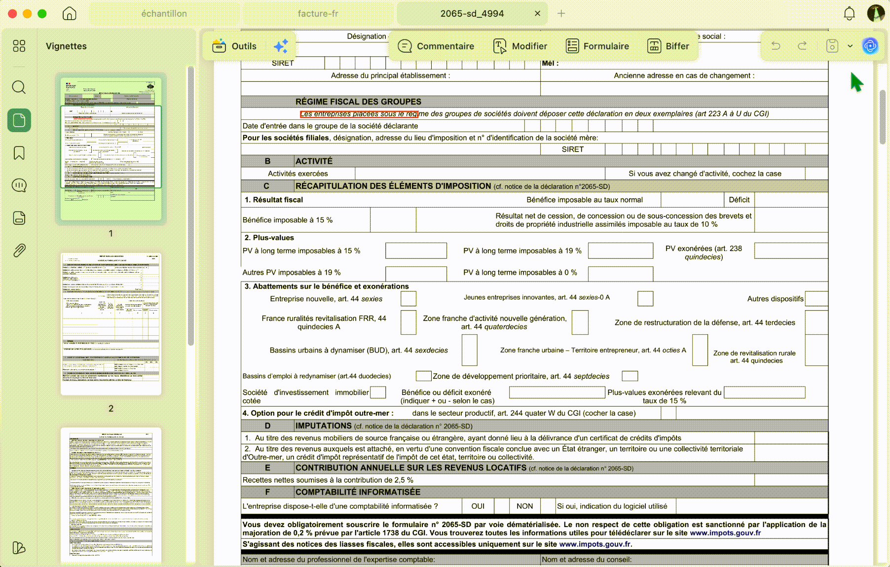Open the form fields sidebar icon
This screenshot has height=567, width=890.
click(19, 218)
